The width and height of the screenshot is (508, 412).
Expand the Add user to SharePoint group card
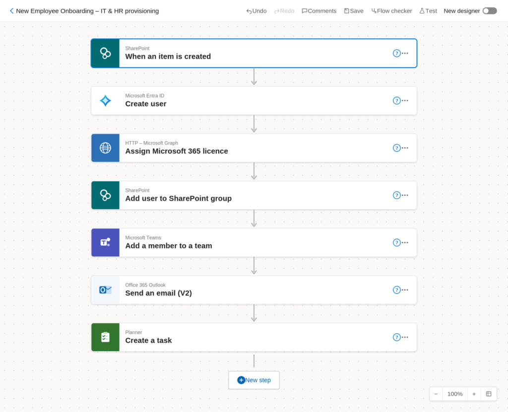tap(254, 195)
